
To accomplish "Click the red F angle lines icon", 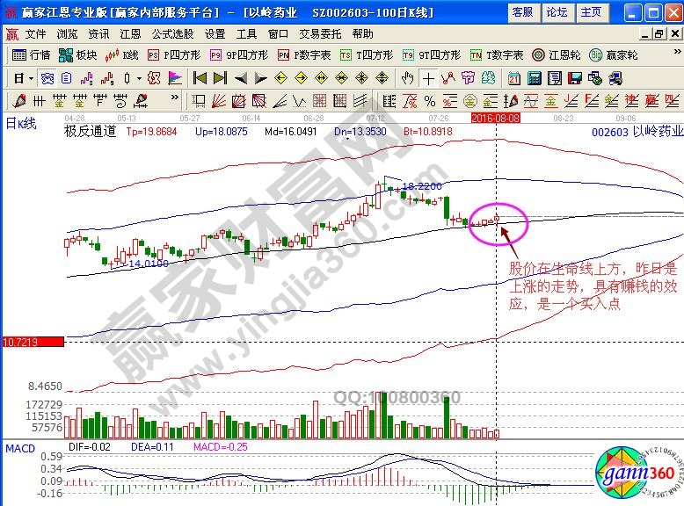I will [x=592, y=101].
